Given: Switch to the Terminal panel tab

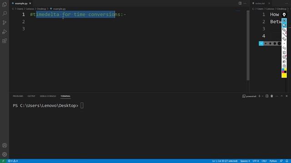Looking at the screenshot, I should coord(65,96).
